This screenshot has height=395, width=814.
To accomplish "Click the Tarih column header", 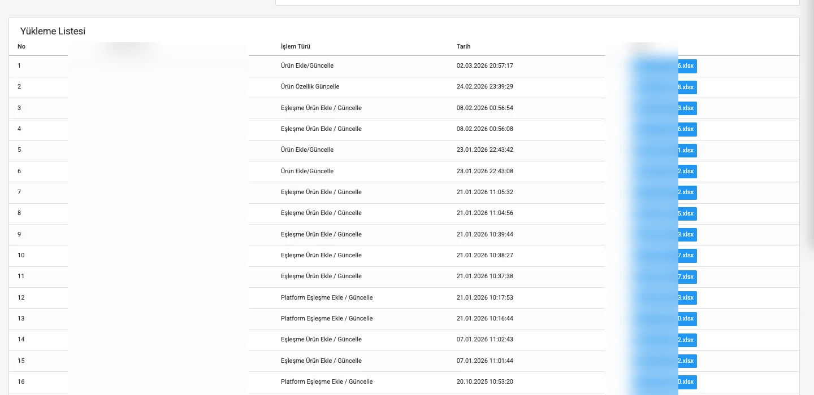I will 463,46.
